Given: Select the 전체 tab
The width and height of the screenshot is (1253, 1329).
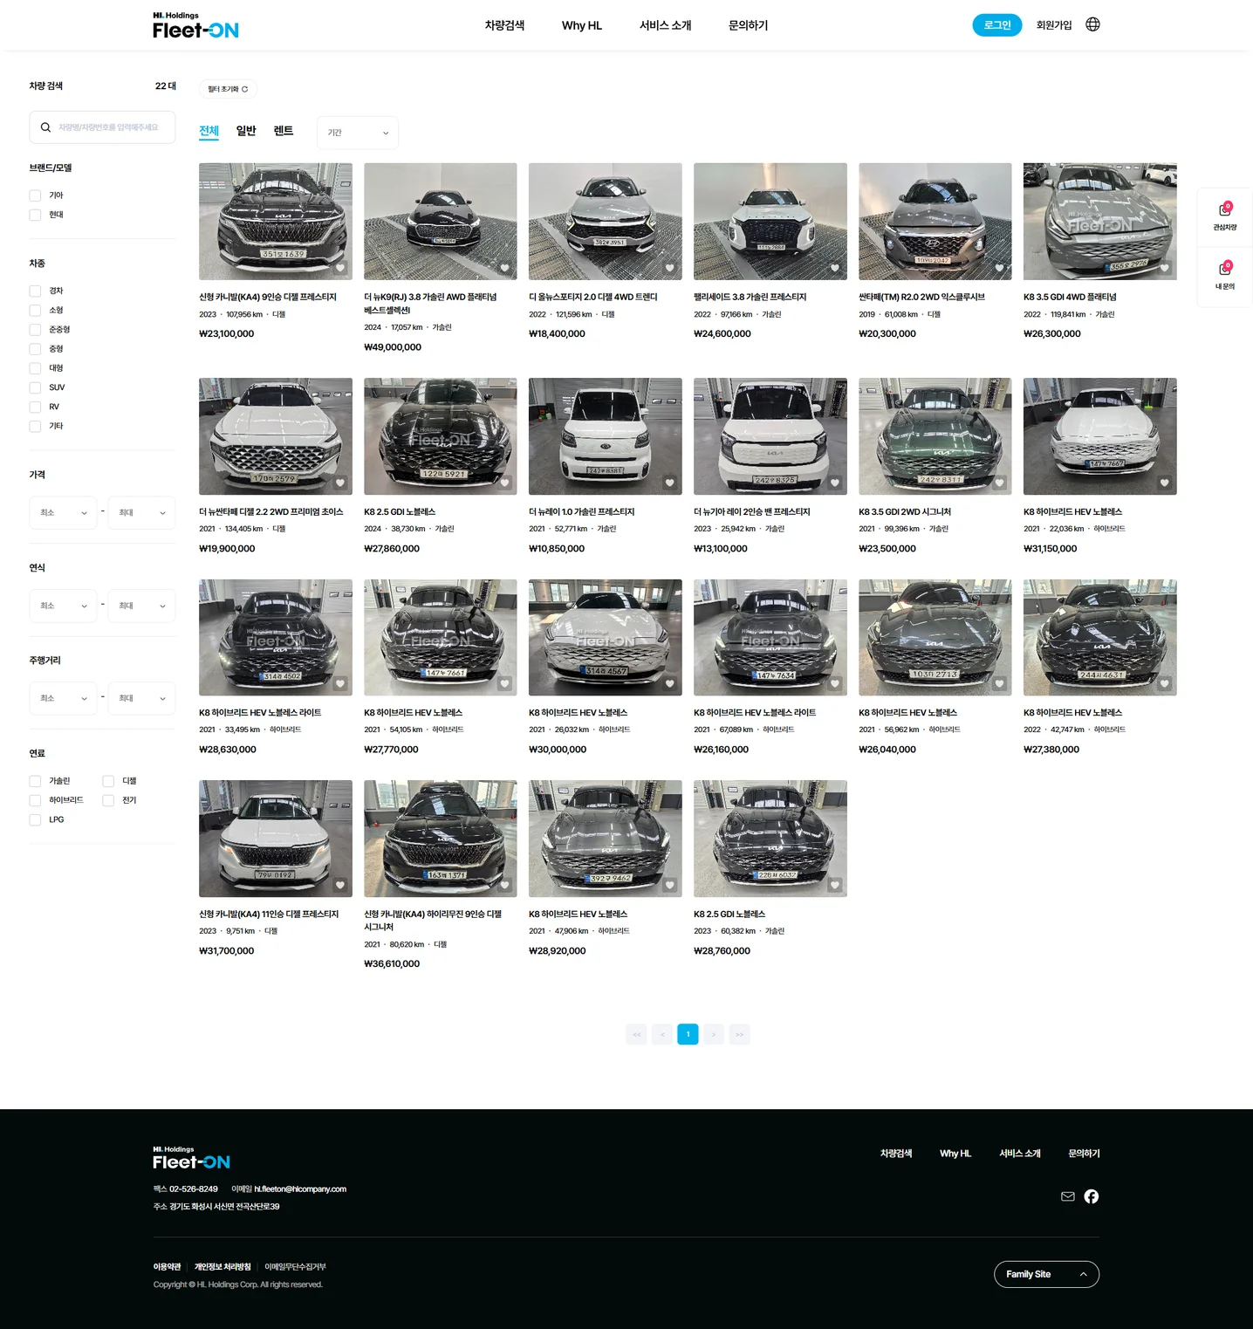Looking at the screenshot, I should [209, 131].
